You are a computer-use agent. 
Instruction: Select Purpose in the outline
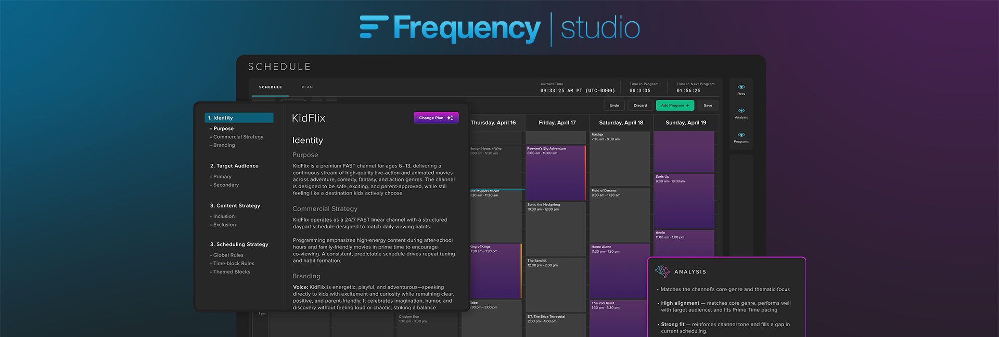223,128
